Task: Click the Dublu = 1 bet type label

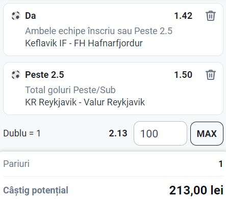Action: [22, 133]
